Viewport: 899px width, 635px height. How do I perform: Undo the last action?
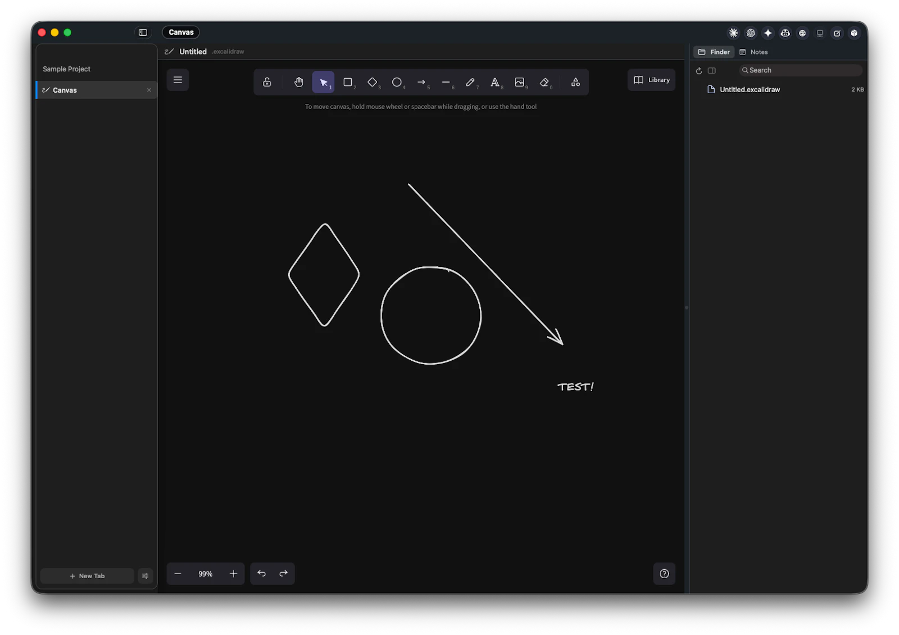(261, 573)
